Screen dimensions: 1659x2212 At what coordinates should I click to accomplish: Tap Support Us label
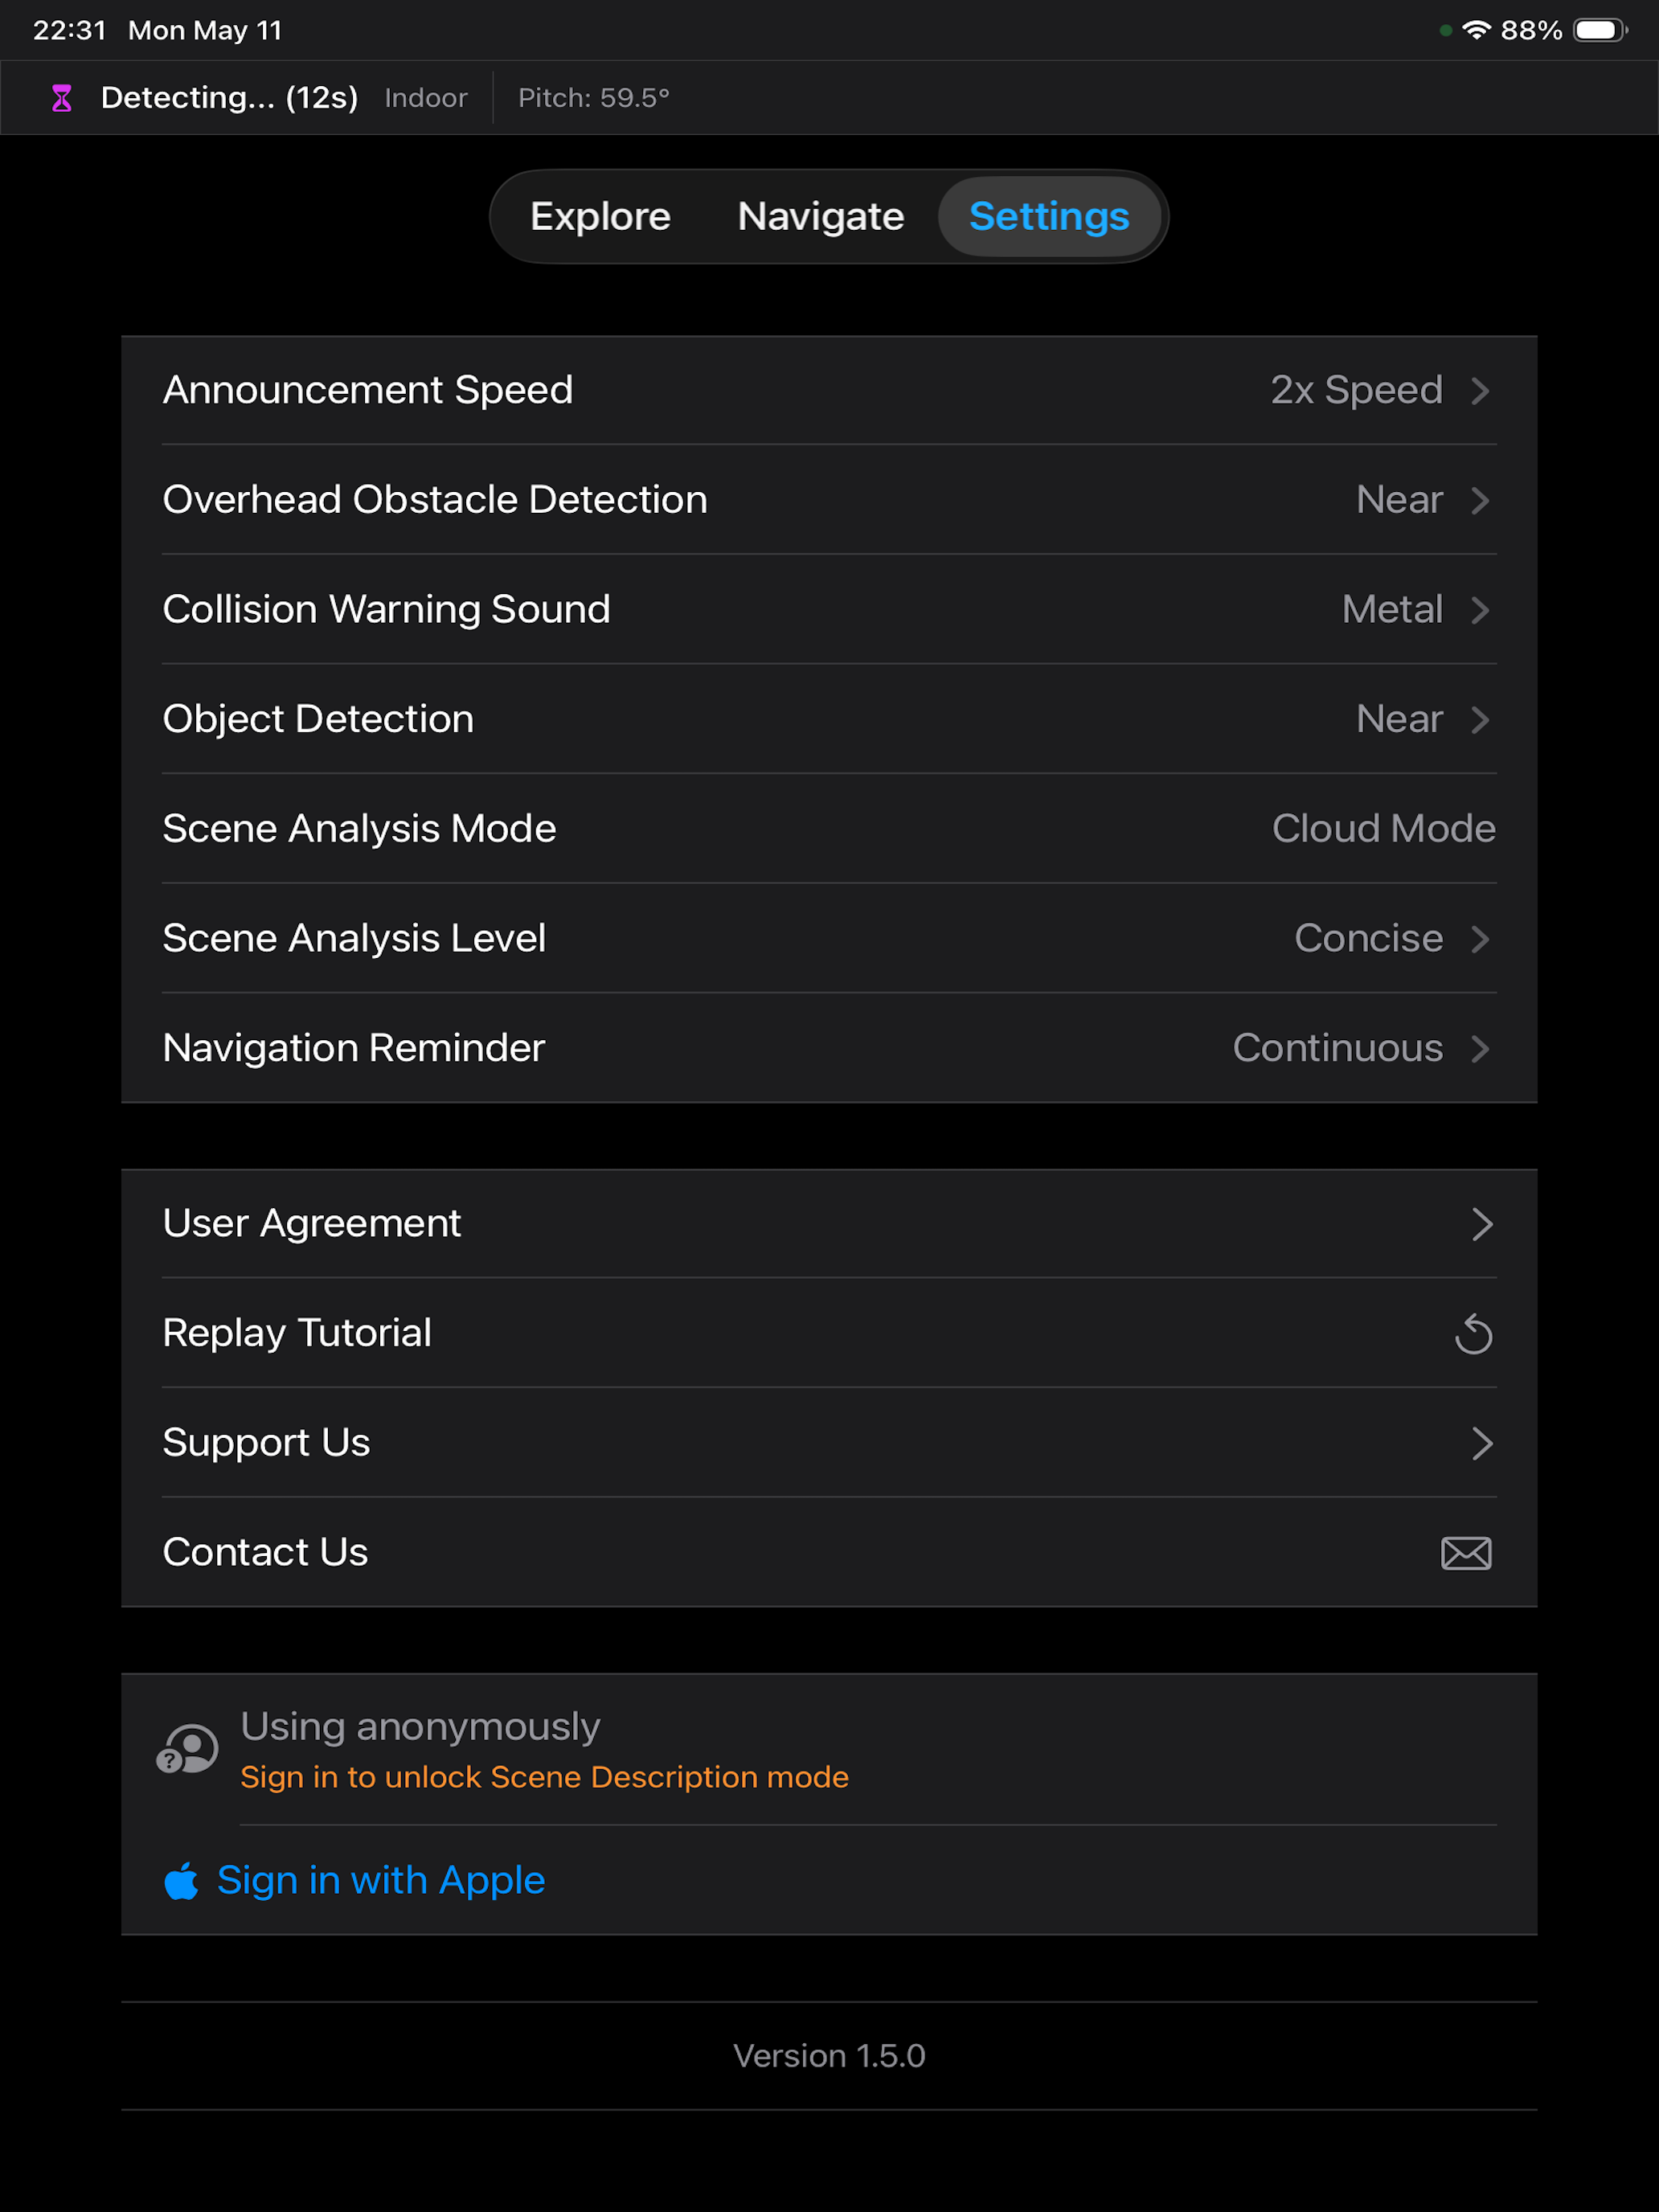pos(266,1442)
